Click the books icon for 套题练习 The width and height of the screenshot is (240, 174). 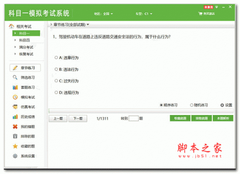15,87
